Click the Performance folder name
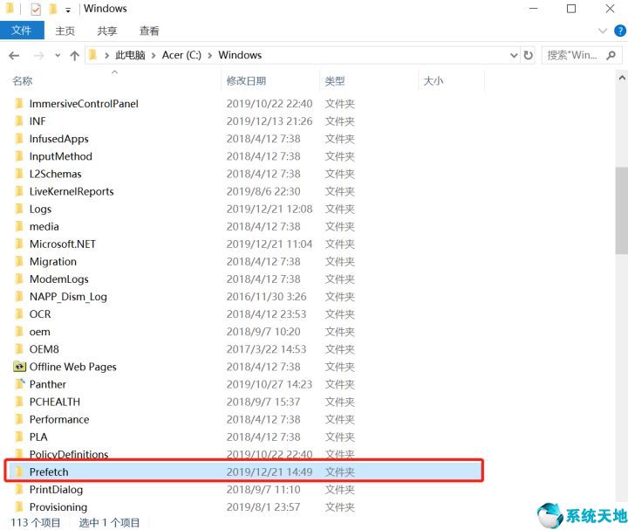The height and width of the screenshot is (530, 628). [x=59, y=419]
